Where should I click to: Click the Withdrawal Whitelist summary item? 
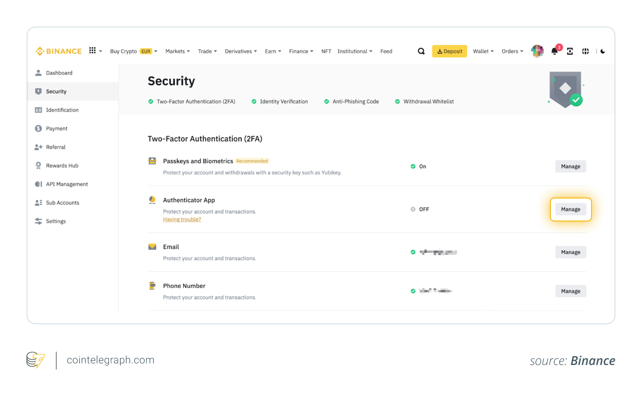click(x=424, y=101)
